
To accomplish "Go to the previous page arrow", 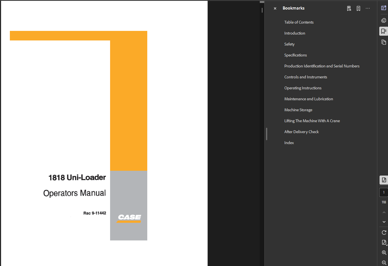I will pyautogui.click(x=384, y=212).
